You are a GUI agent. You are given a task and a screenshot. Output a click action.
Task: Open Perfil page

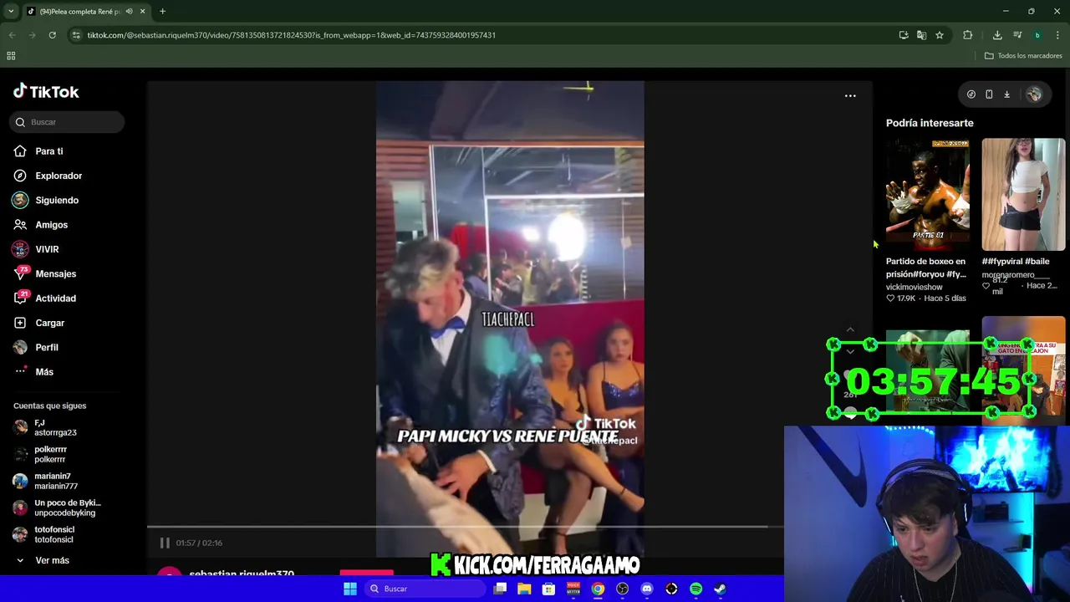[x=46, y=347]
